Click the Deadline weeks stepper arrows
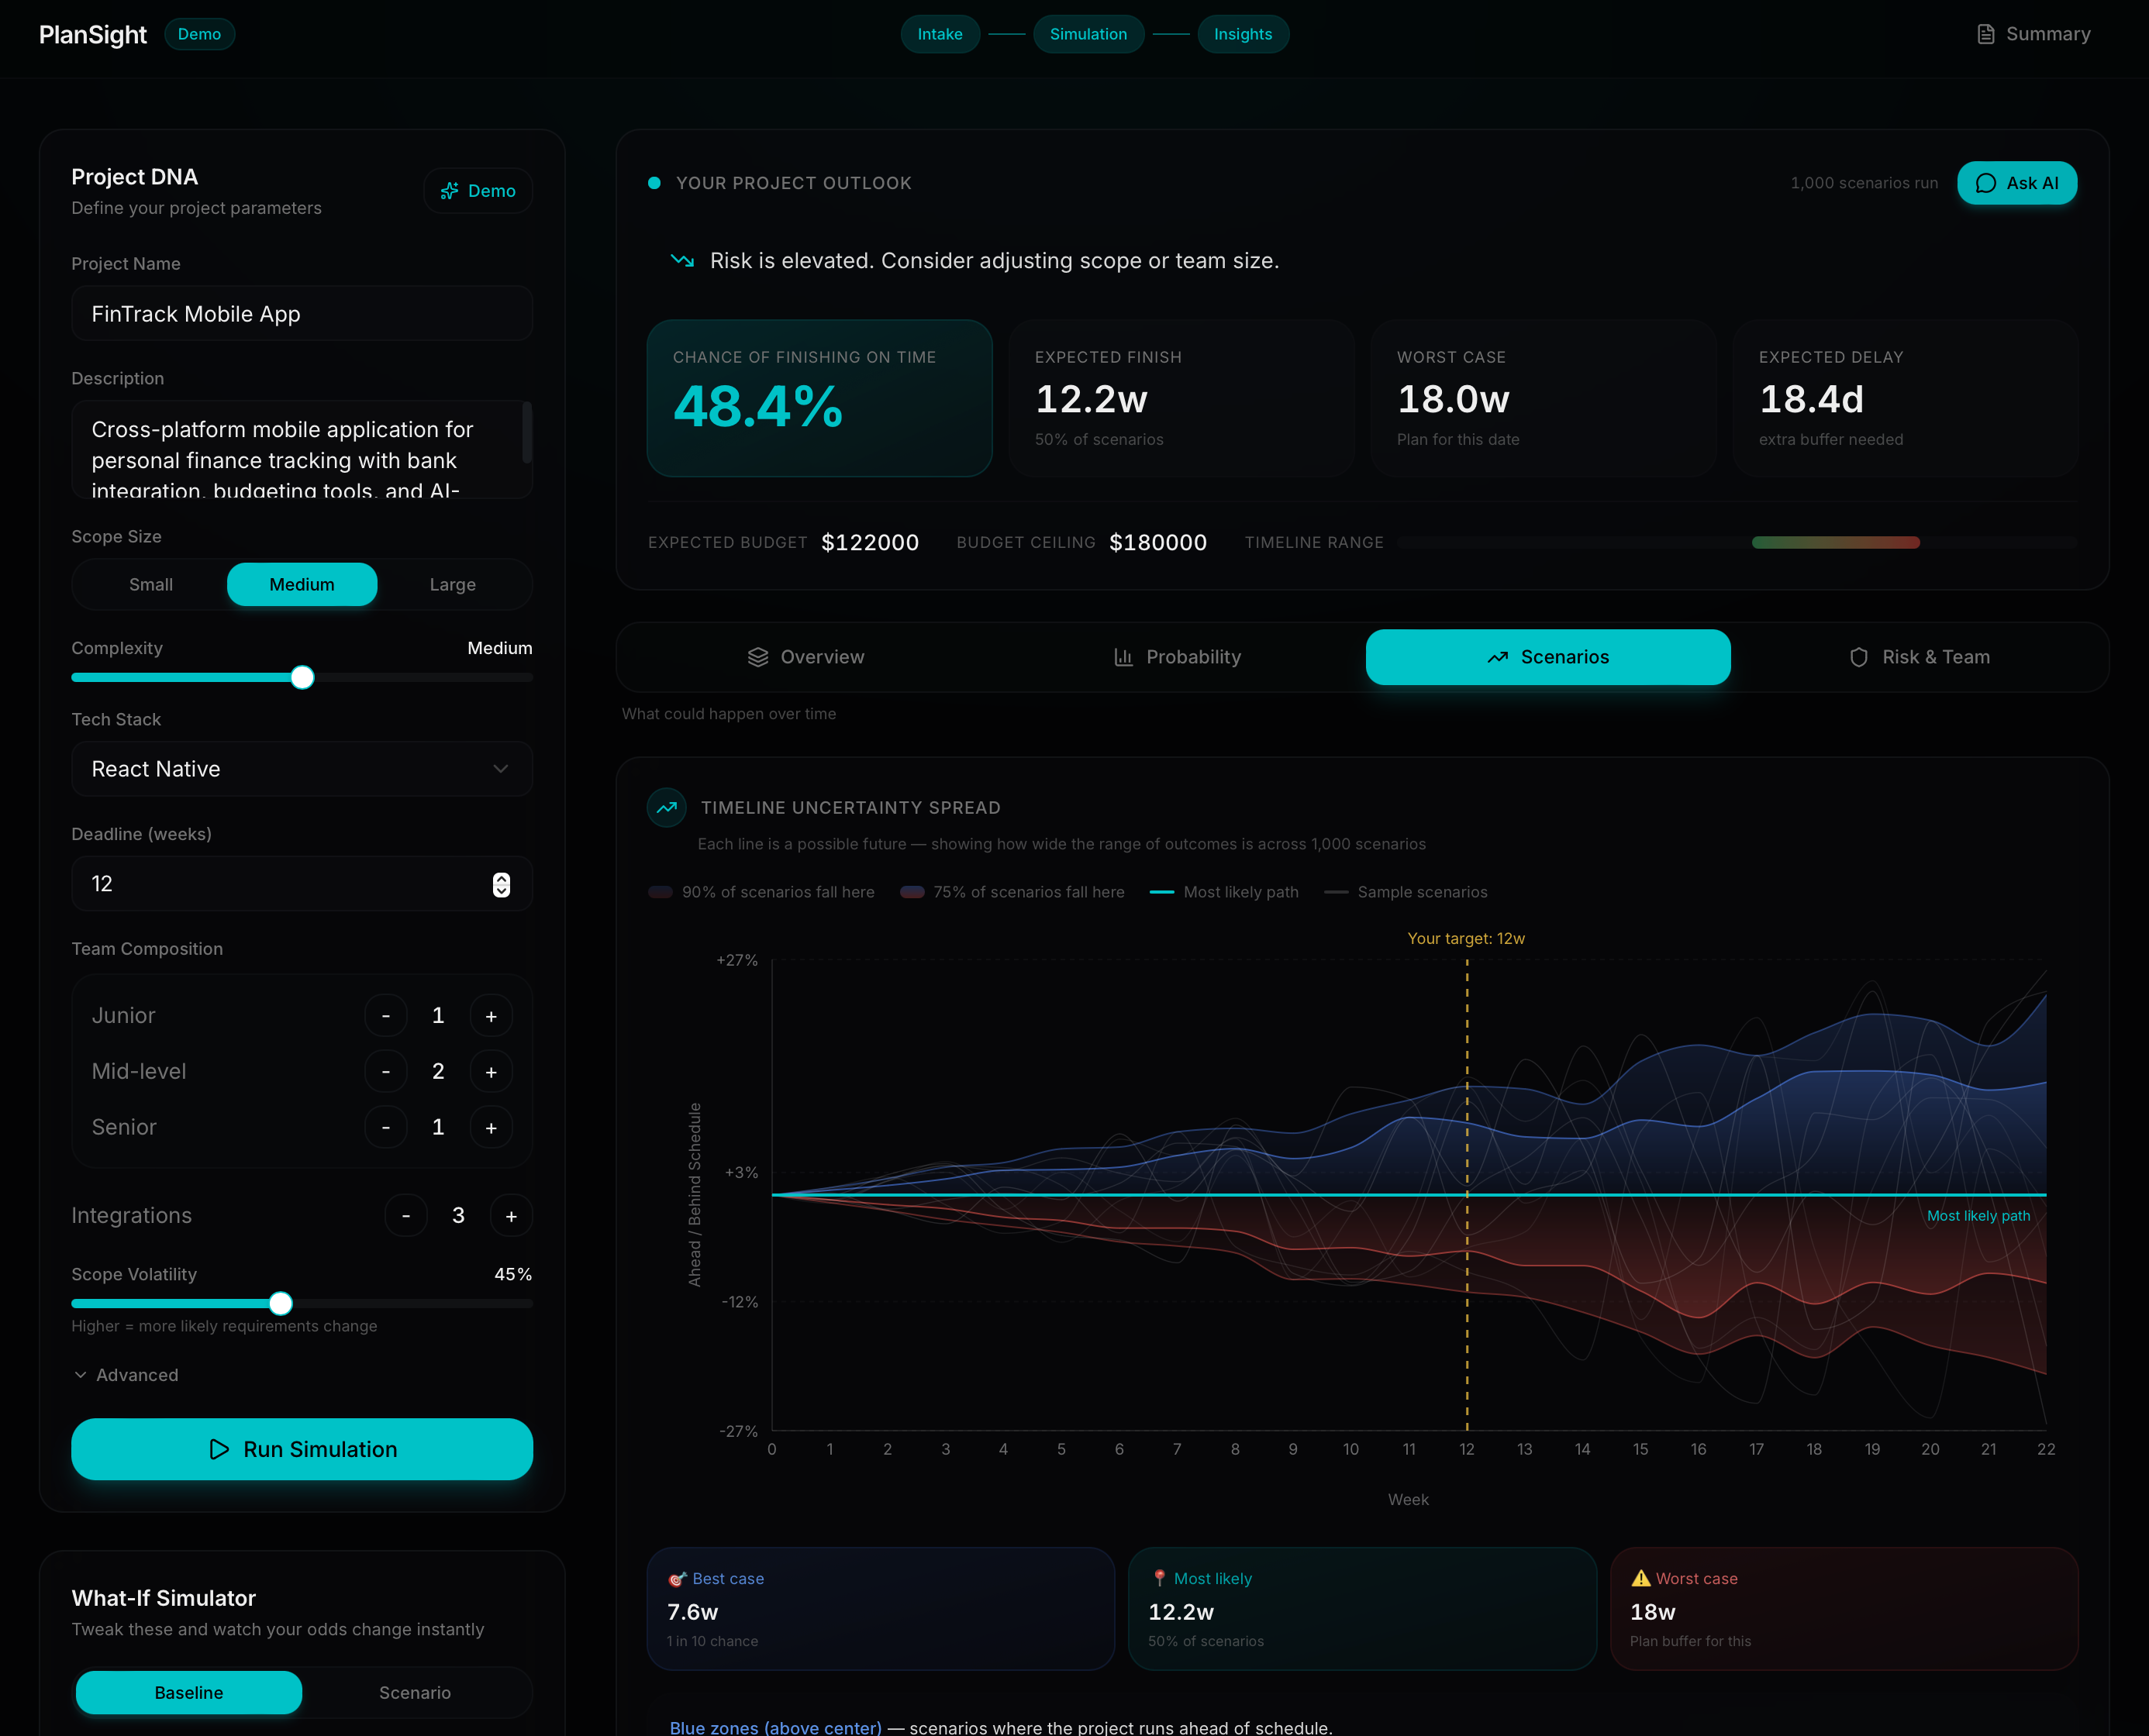 [x=502, y=884]
